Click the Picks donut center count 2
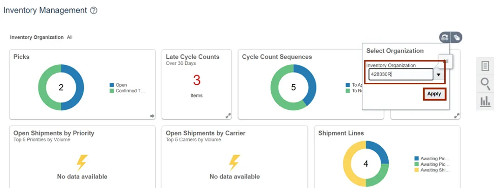The image size is (495, 190). pos(61,88)
